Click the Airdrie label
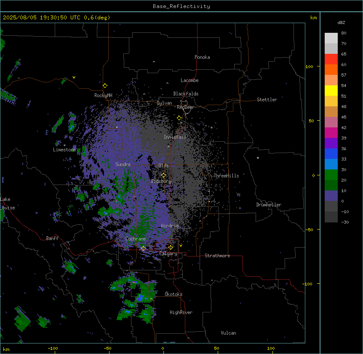 [170, 226]
